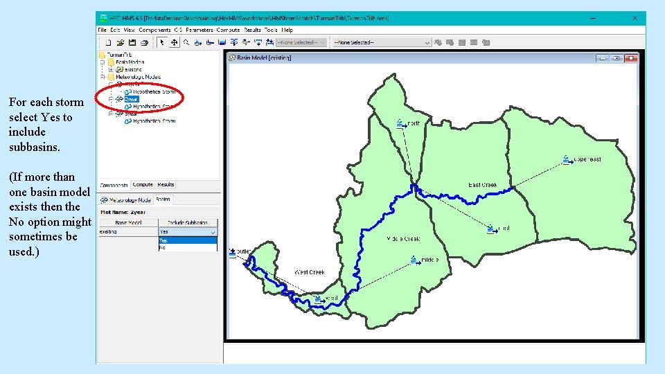Click the Basin Model column header
665x374 pixels.
click(129, 222)
